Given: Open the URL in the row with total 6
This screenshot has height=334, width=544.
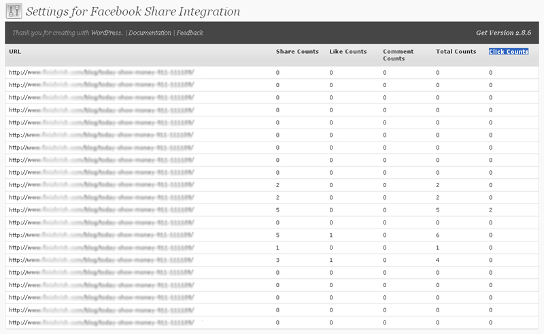Looking at the screenshot, I should (x=101, y=235).
